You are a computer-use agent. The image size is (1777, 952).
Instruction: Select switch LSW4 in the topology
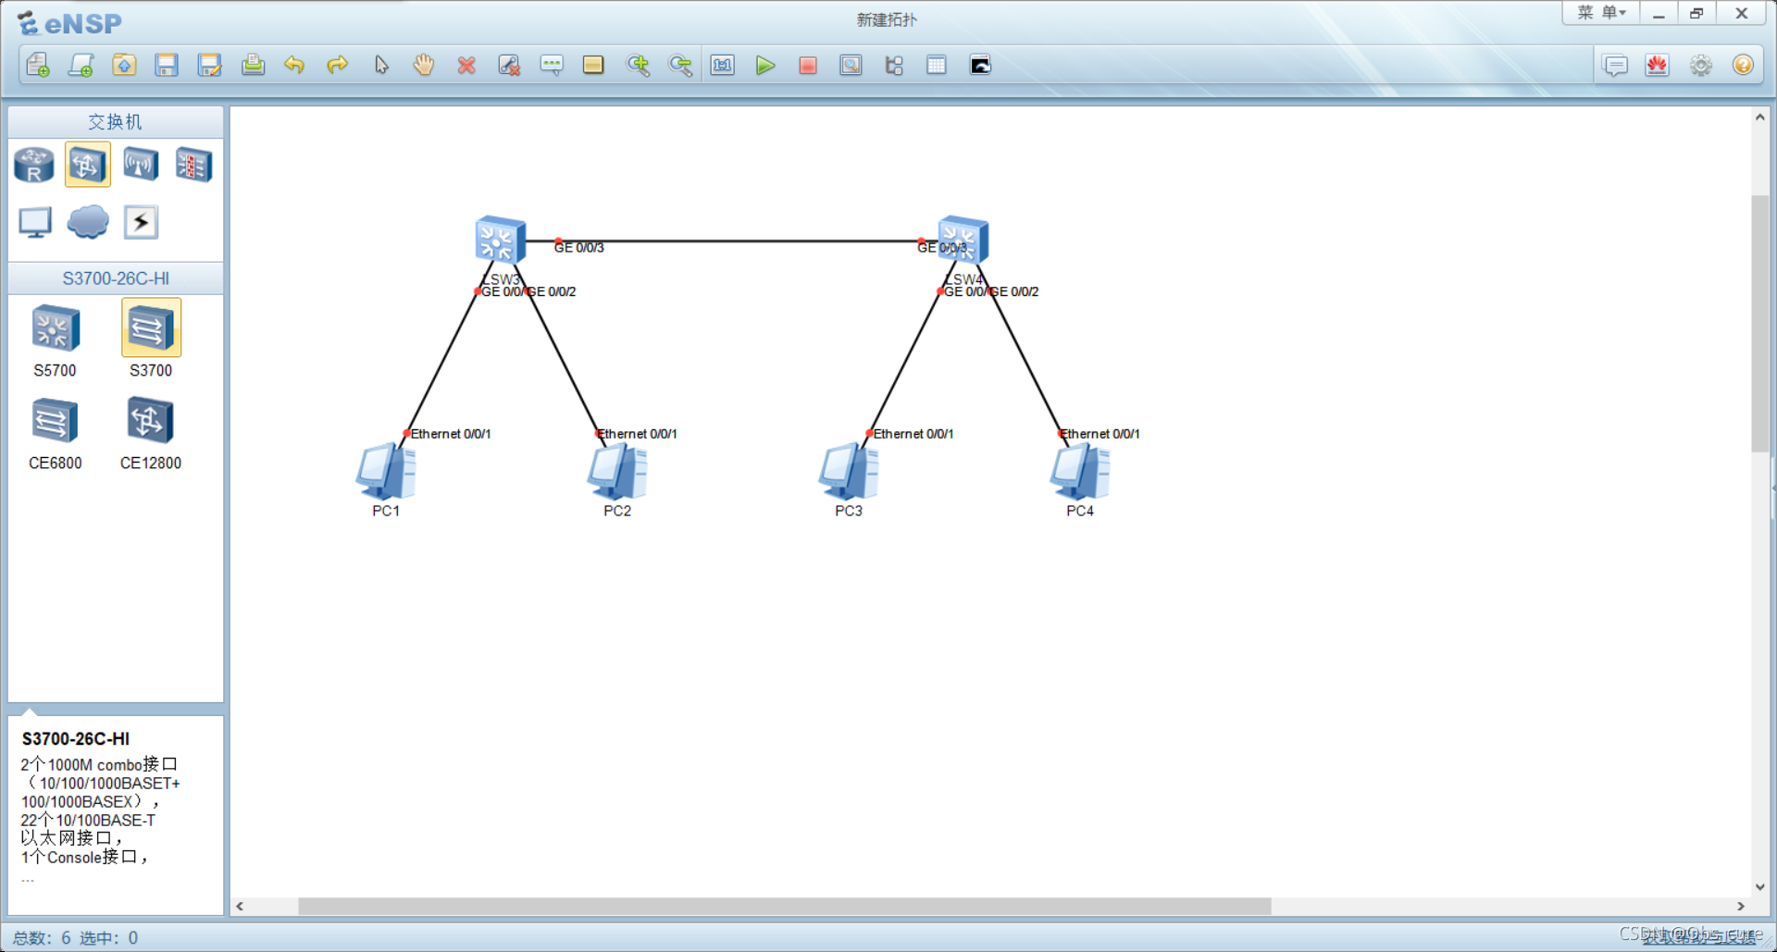963,240
